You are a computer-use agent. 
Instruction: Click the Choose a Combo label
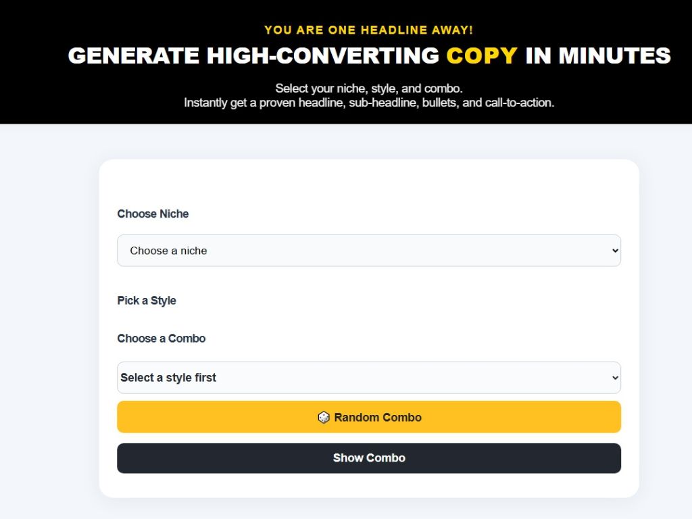pos(161,339)
